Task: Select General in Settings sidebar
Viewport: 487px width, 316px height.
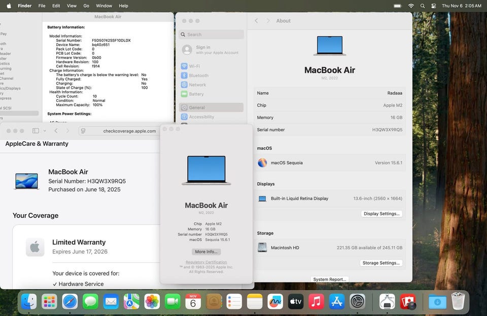Action: click(x=197, y=107)
